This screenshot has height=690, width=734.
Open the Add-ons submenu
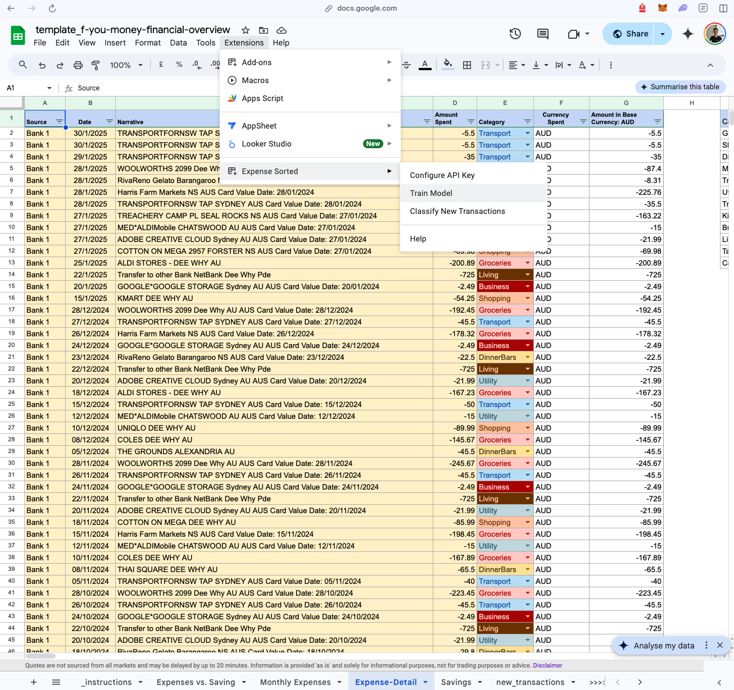pos(310,62)
